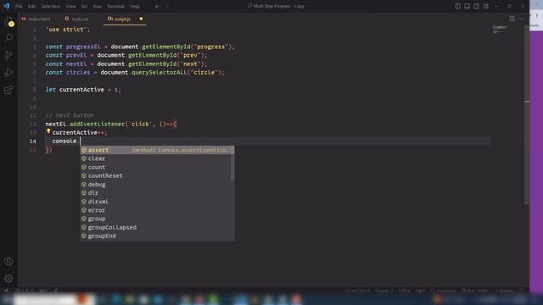The height and width of the screenshot is (305, 543).
Task: Click the method icon beside assert suggestion
Action: coord(84,150)
